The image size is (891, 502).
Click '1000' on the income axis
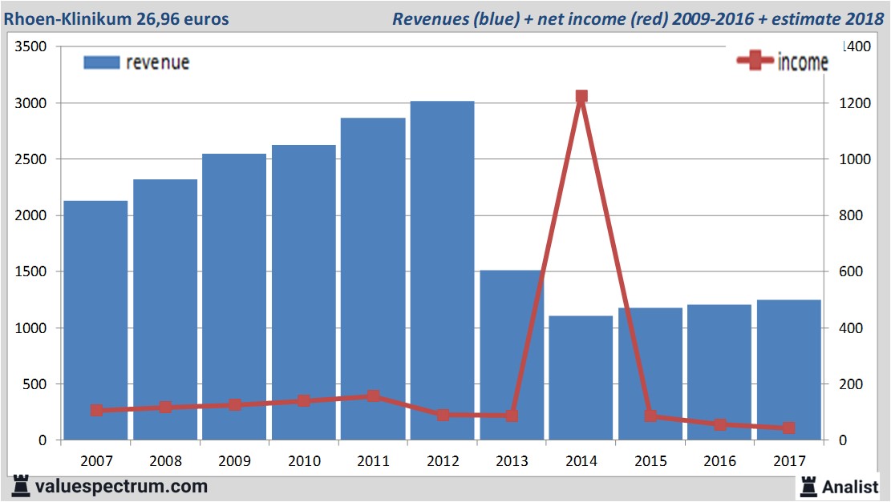(855, 159)
